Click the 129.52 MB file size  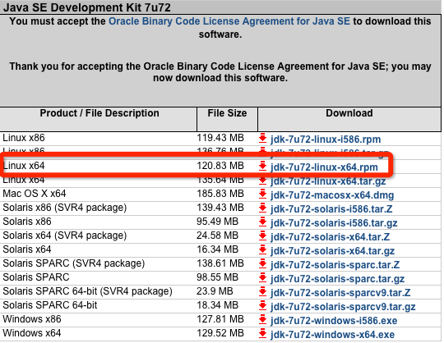220,333
